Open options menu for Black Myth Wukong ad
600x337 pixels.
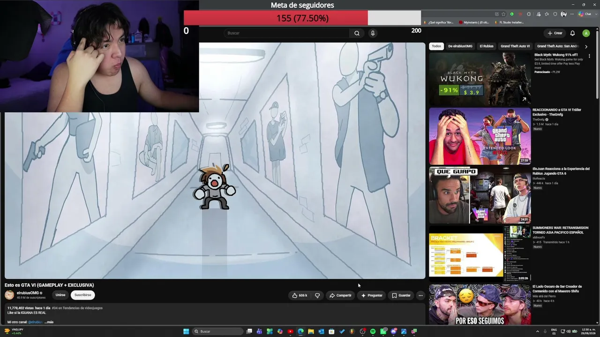pyautogui.click(x=589, y=56)
